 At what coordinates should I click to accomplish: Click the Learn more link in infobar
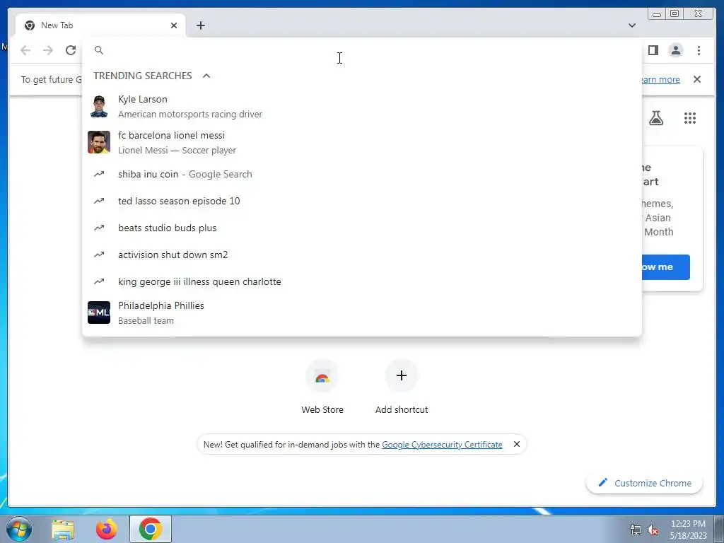click(661, 79)
